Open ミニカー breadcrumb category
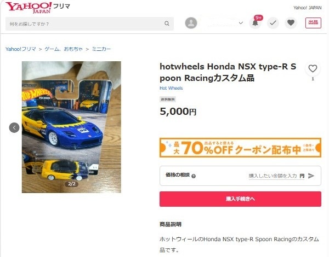The image size is (329, 257). pos(101,49)
